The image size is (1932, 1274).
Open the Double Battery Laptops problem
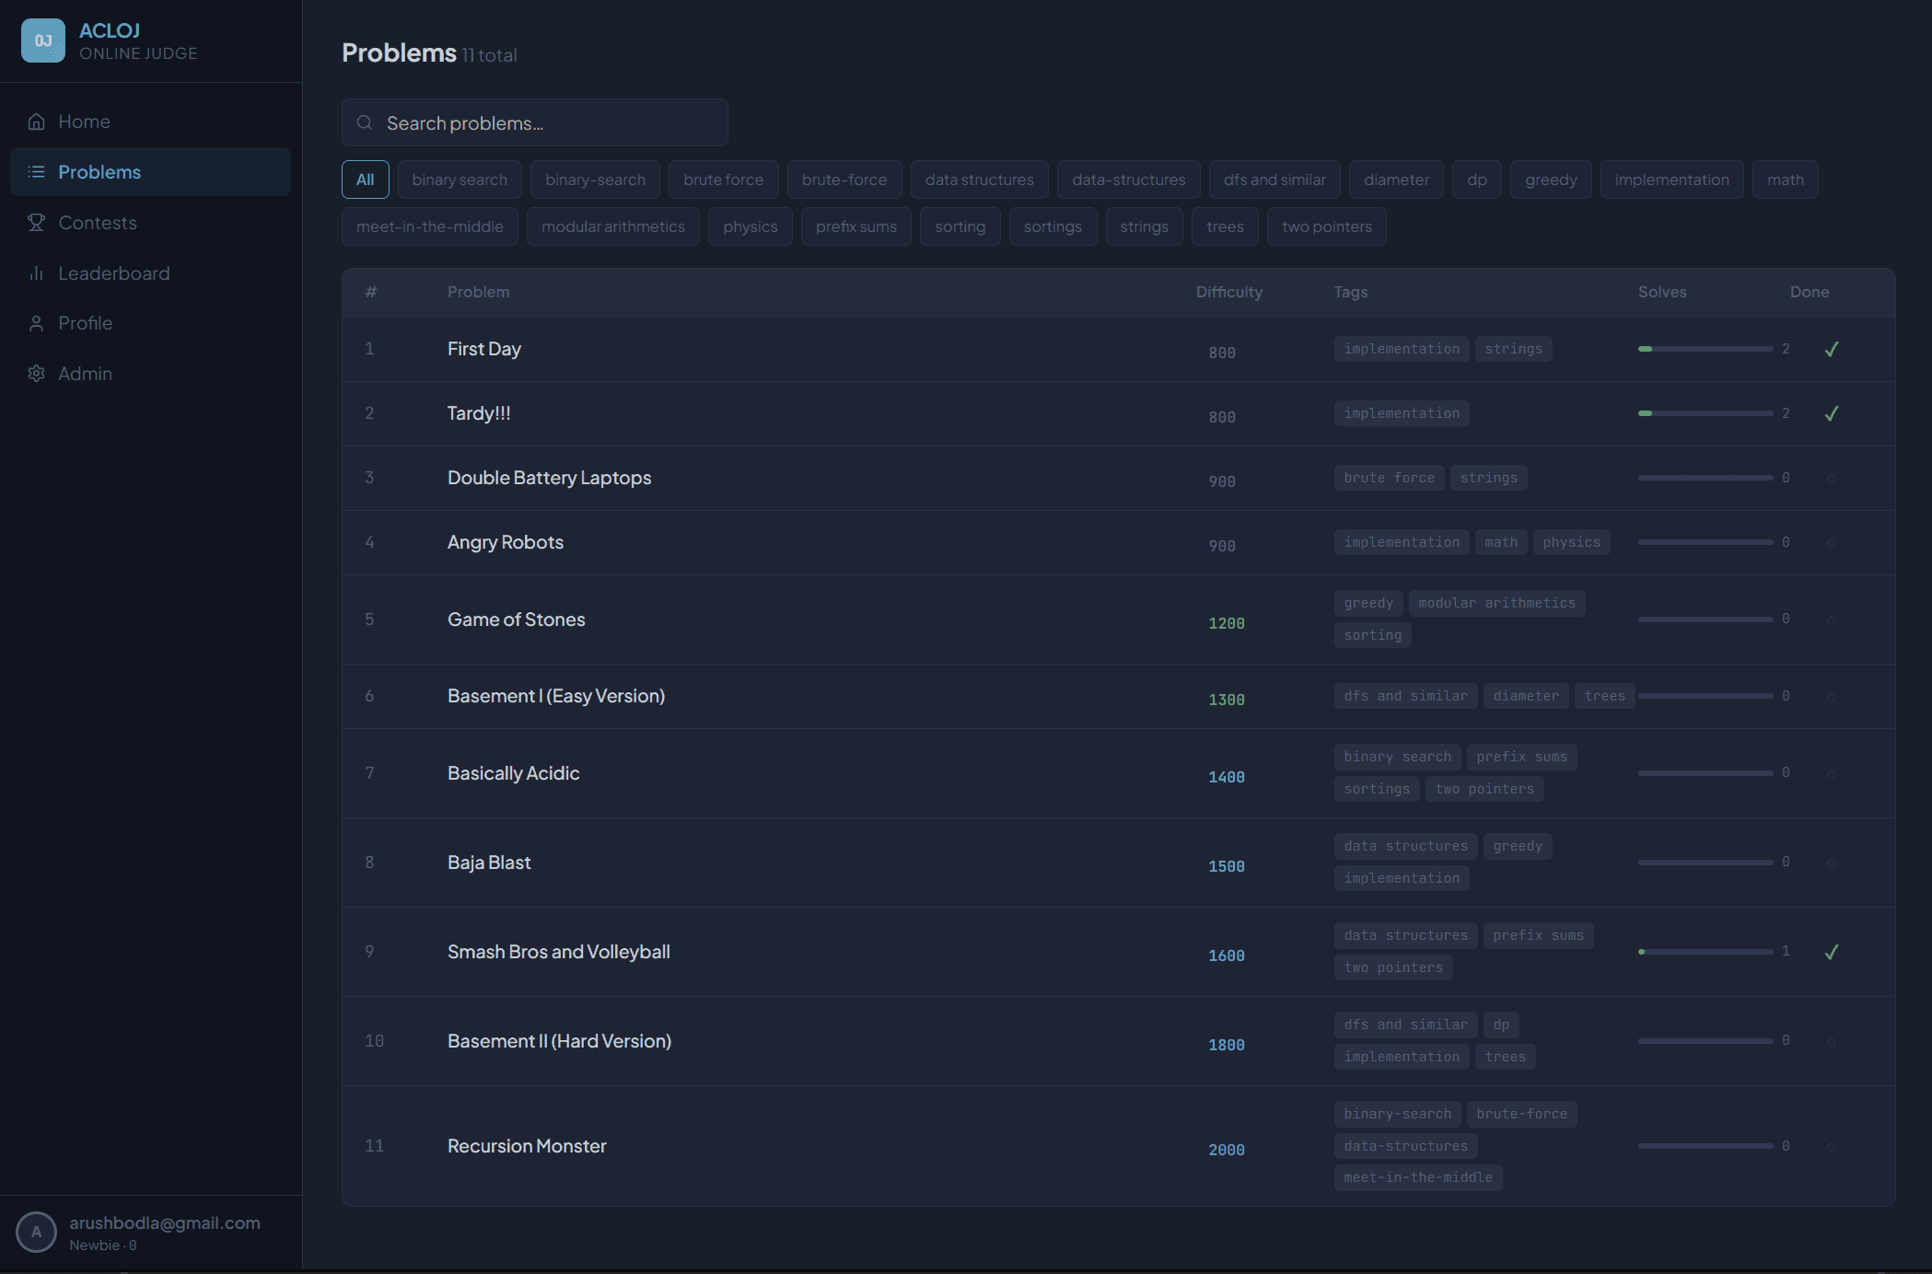(x=549, y=478)
